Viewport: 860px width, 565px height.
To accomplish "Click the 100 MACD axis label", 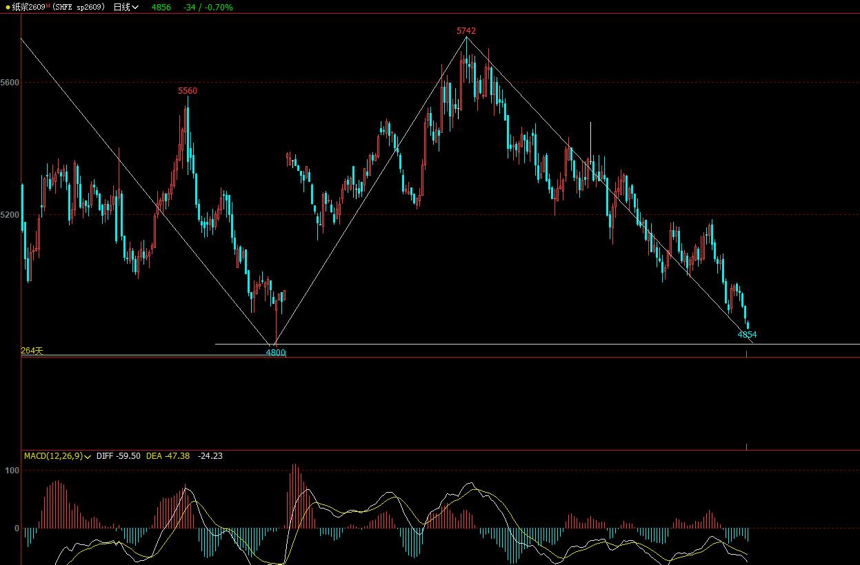I will pos(12,470).
